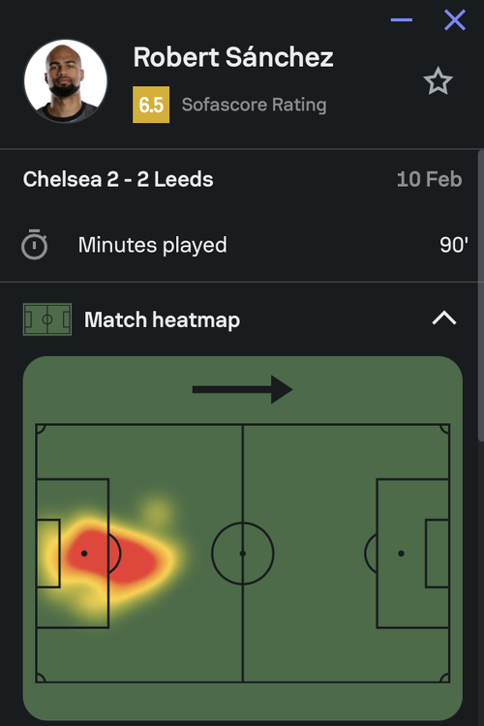The height and width of the screenshot is (726, 484).
Task: Click the center circle on the pitch
Action: pos(243,554)
